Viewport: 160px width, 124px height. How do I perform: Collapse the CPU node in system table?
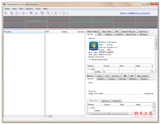89,69
